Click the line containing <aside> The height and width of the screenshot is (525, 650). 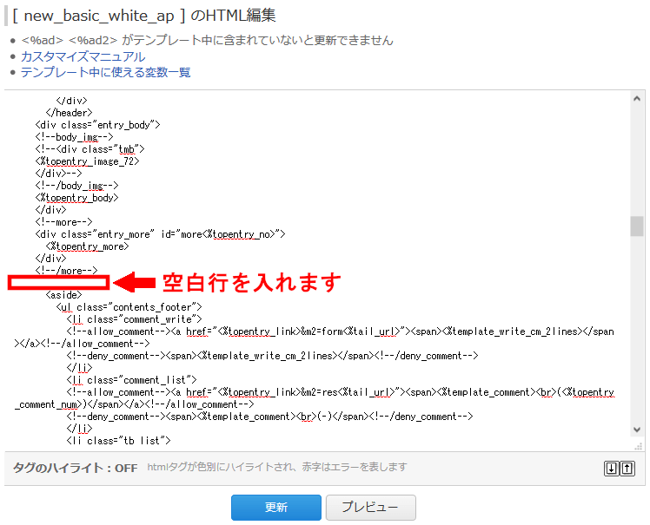[63, 295]
